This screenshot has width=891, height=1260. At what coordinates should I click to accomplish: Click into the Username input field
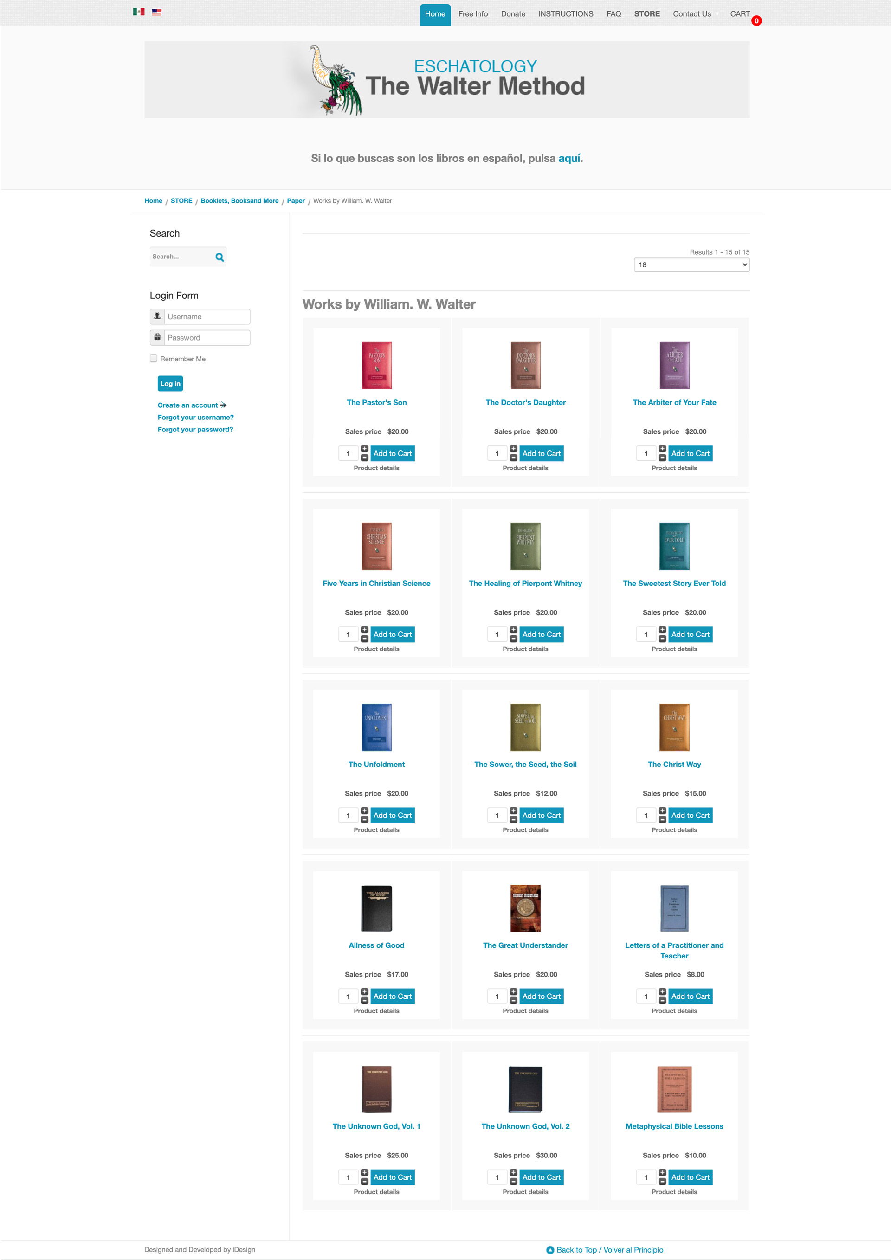[x=207, y=317]
